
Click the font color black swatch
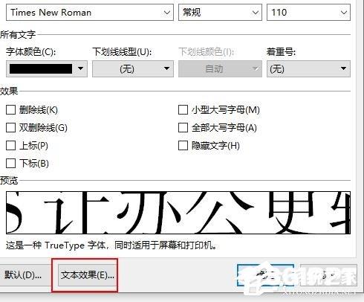[x=41, y=68]
